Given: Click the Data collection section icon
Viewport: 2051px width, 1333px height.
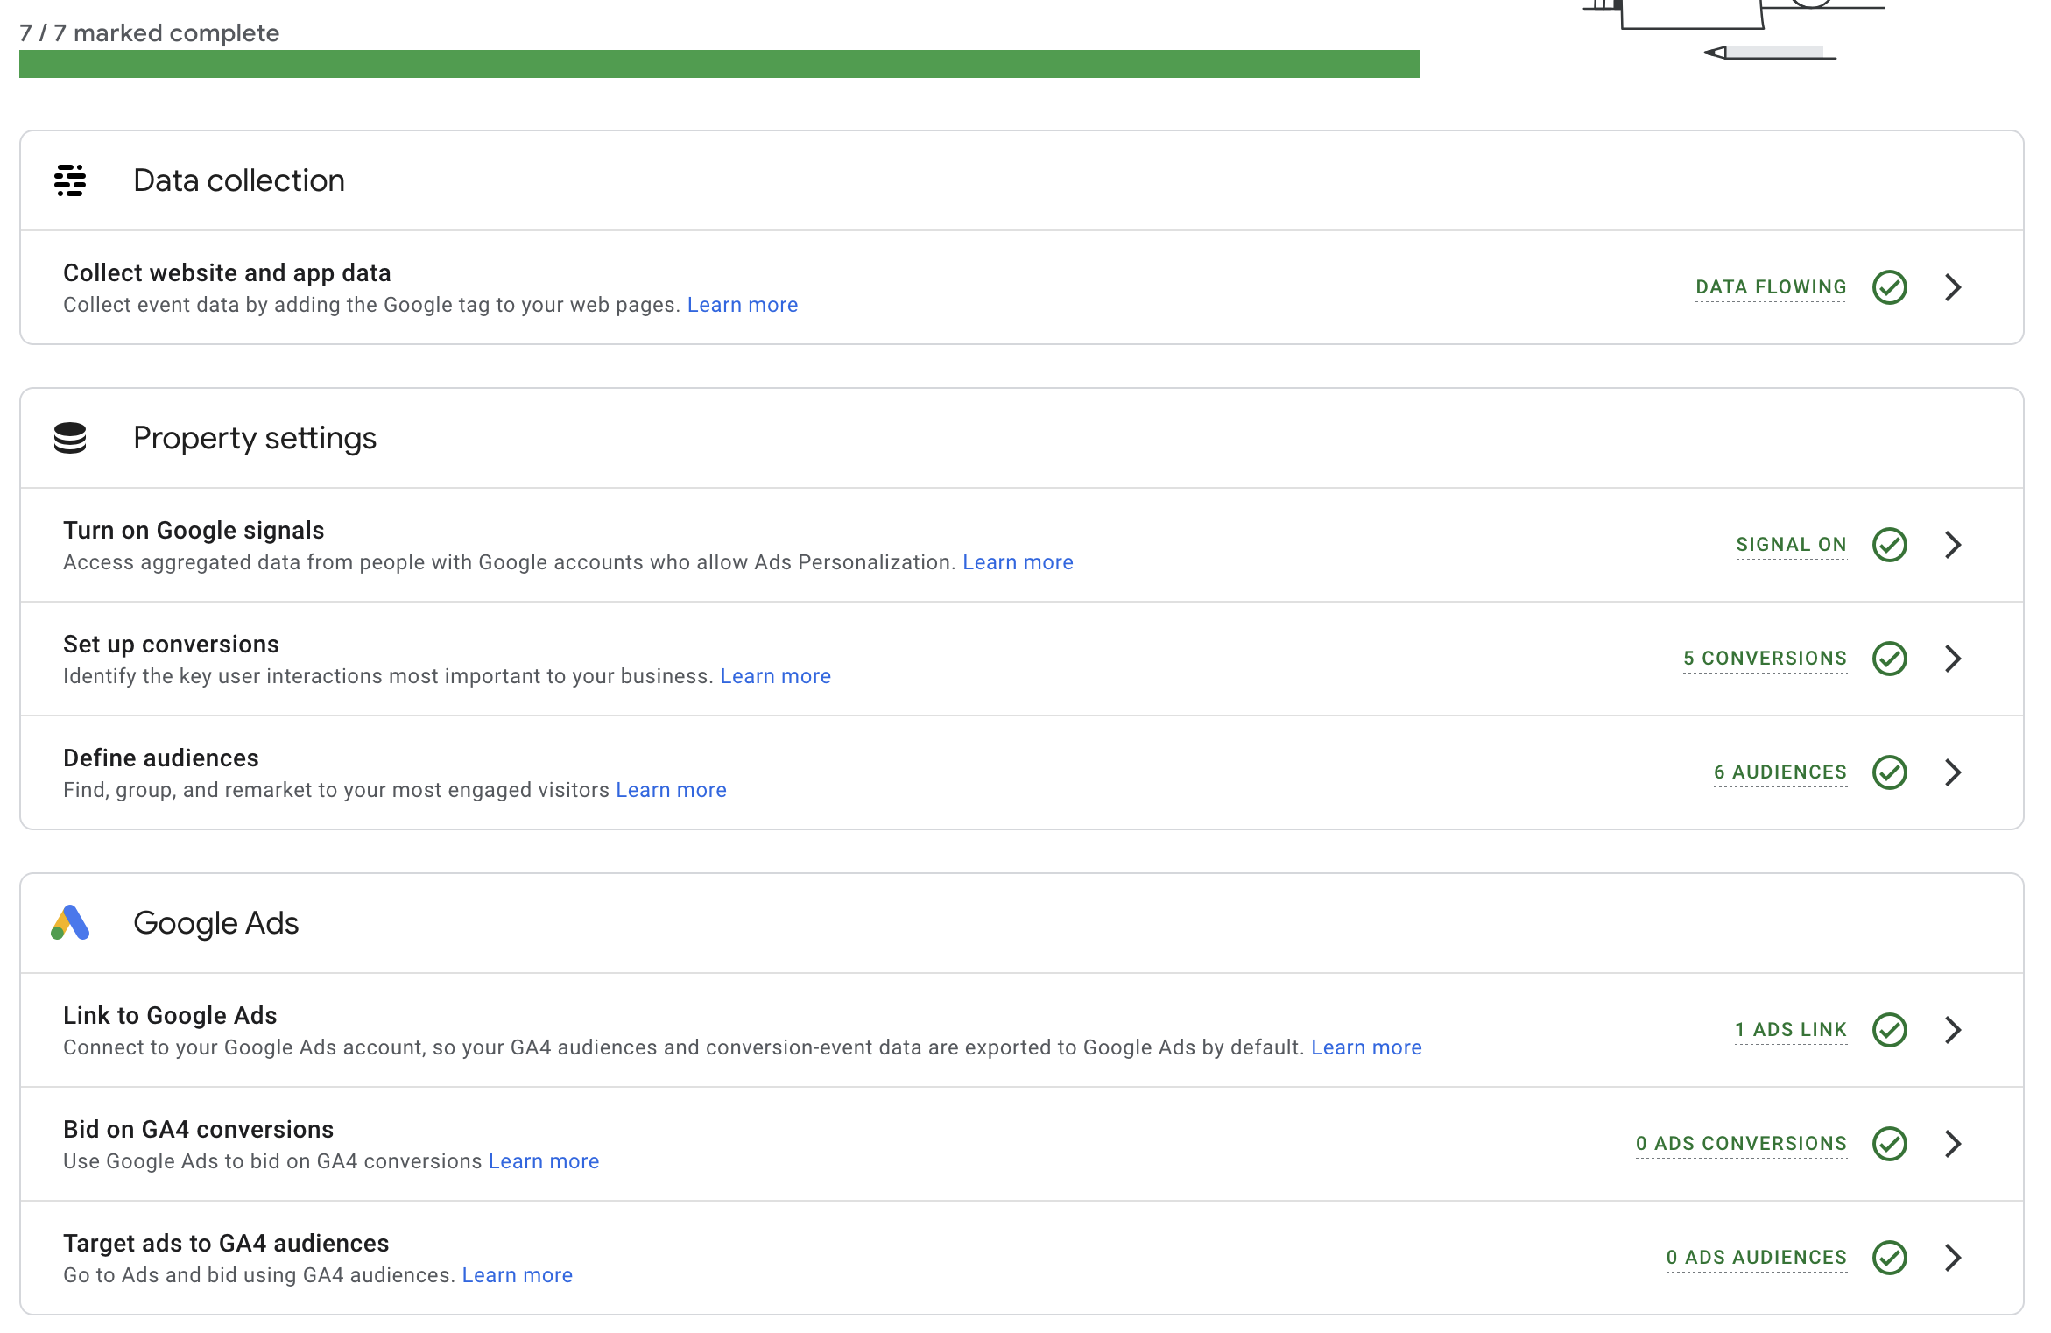Looking at the screenshot, I should [x=72, y=180].
